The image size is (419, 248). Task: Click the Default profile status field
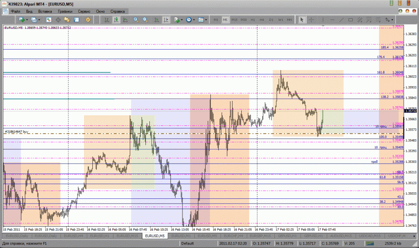tap(188, 244)
